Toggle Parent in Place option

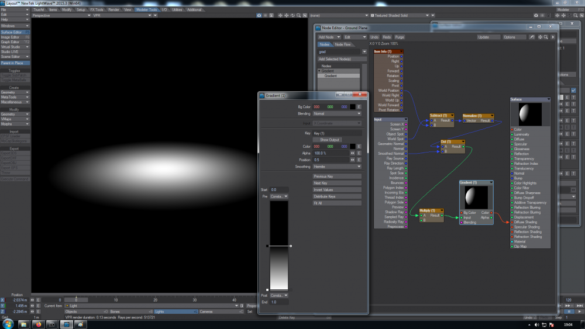coord(15,63)
